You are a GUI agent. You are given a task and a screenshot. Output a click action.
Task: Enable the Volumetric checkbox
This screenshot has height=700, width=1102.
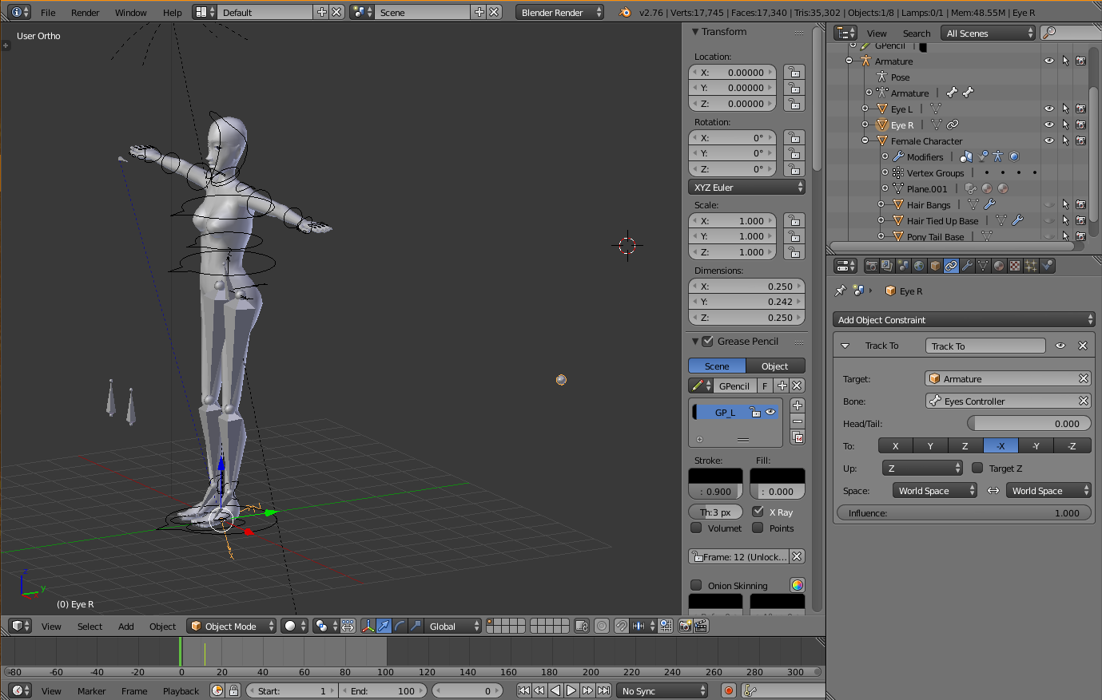pyautogui.click(x=696, y=528)
